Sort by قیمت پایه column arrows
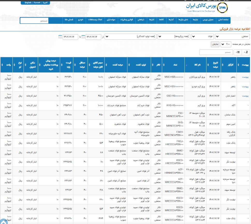 pos(62,65)
